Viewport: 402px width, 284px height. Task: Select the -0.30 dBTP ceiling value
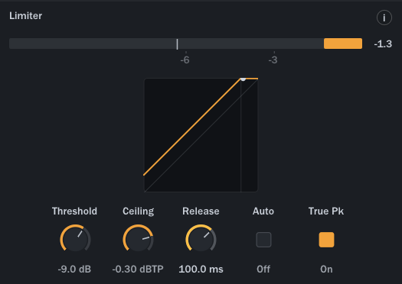pyautogui.click(x=138, y=269)
